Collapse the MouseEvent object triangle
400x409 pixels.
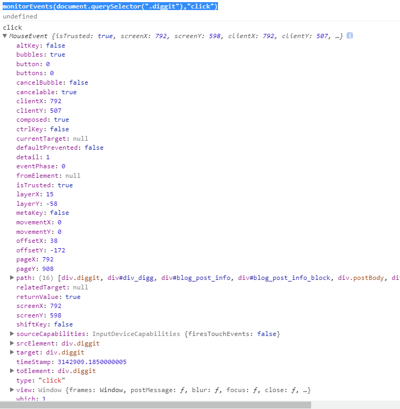(x=5, y=36)
